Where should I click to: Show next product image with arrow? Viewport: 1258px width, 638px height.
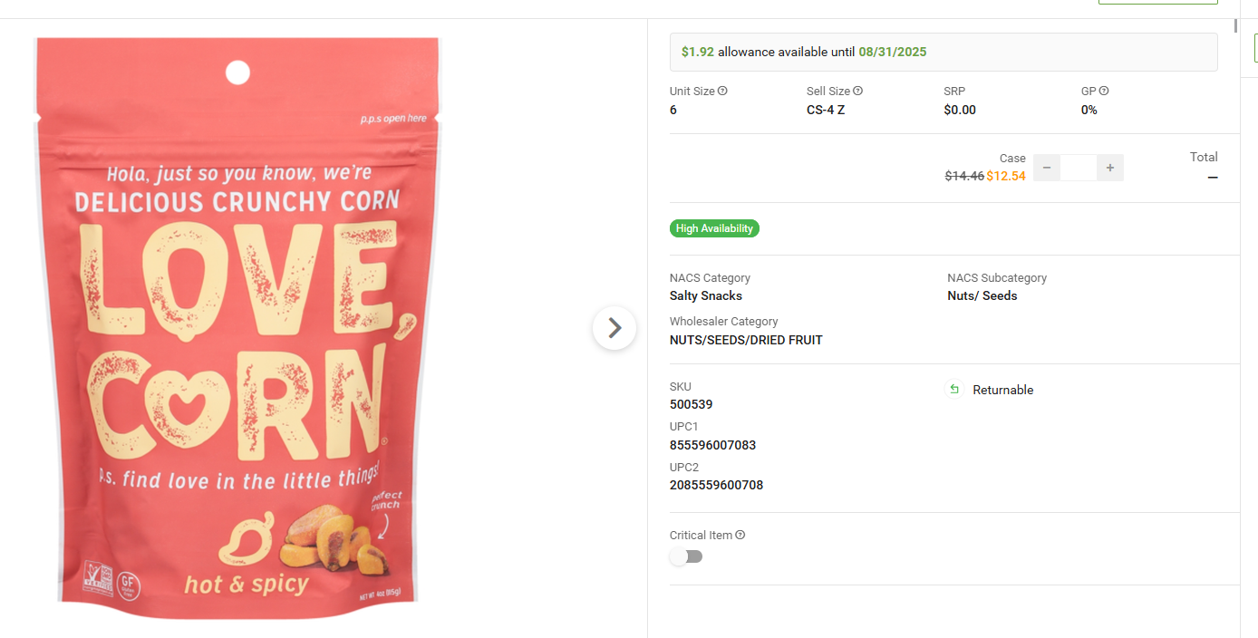[x=614, y=327]
